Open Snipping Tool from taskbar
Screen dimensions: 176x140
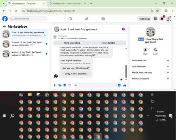point(38,95)
